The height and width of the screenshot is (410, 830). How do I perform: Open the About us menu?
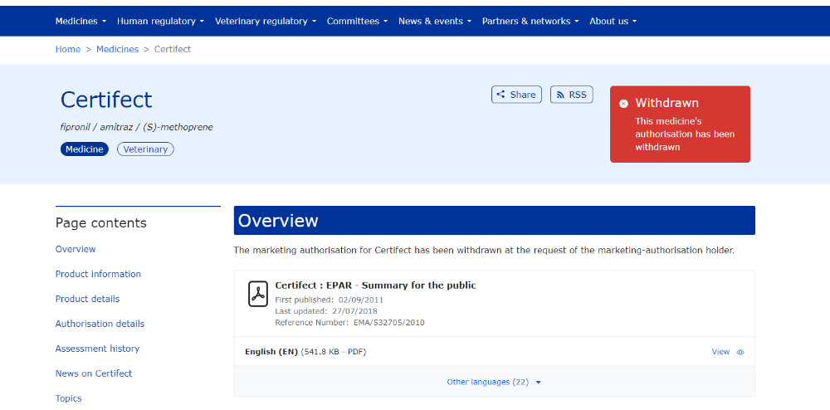pos(613,21)
